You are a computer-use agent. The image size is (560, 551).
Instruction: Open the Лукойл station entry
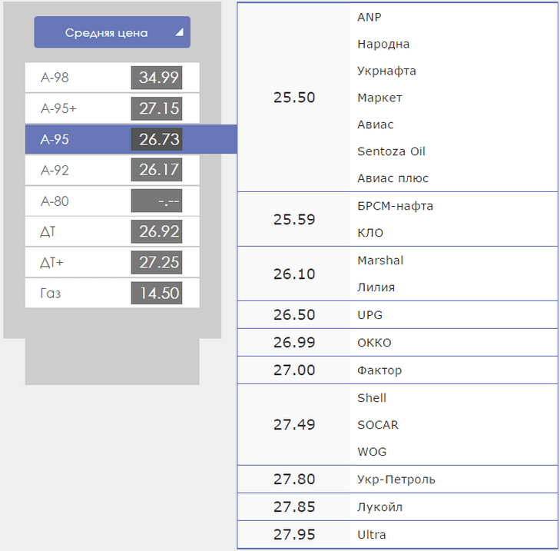point(379,507)
